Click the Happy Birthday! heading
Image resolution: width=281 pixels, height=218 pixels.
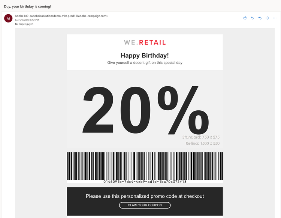(x=145, y=56)
